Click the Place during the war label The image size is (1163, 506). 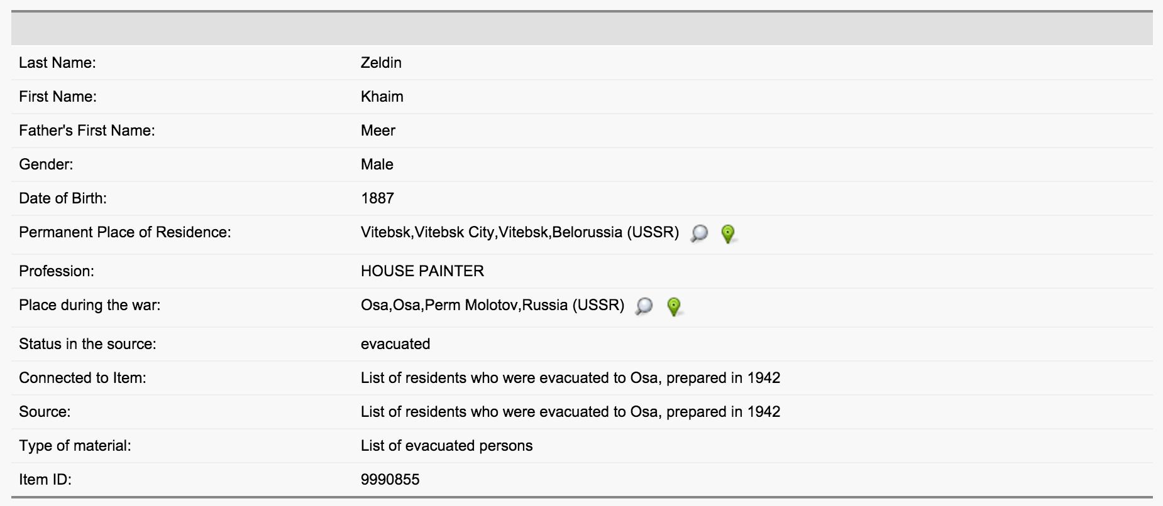tap(90, 305)
